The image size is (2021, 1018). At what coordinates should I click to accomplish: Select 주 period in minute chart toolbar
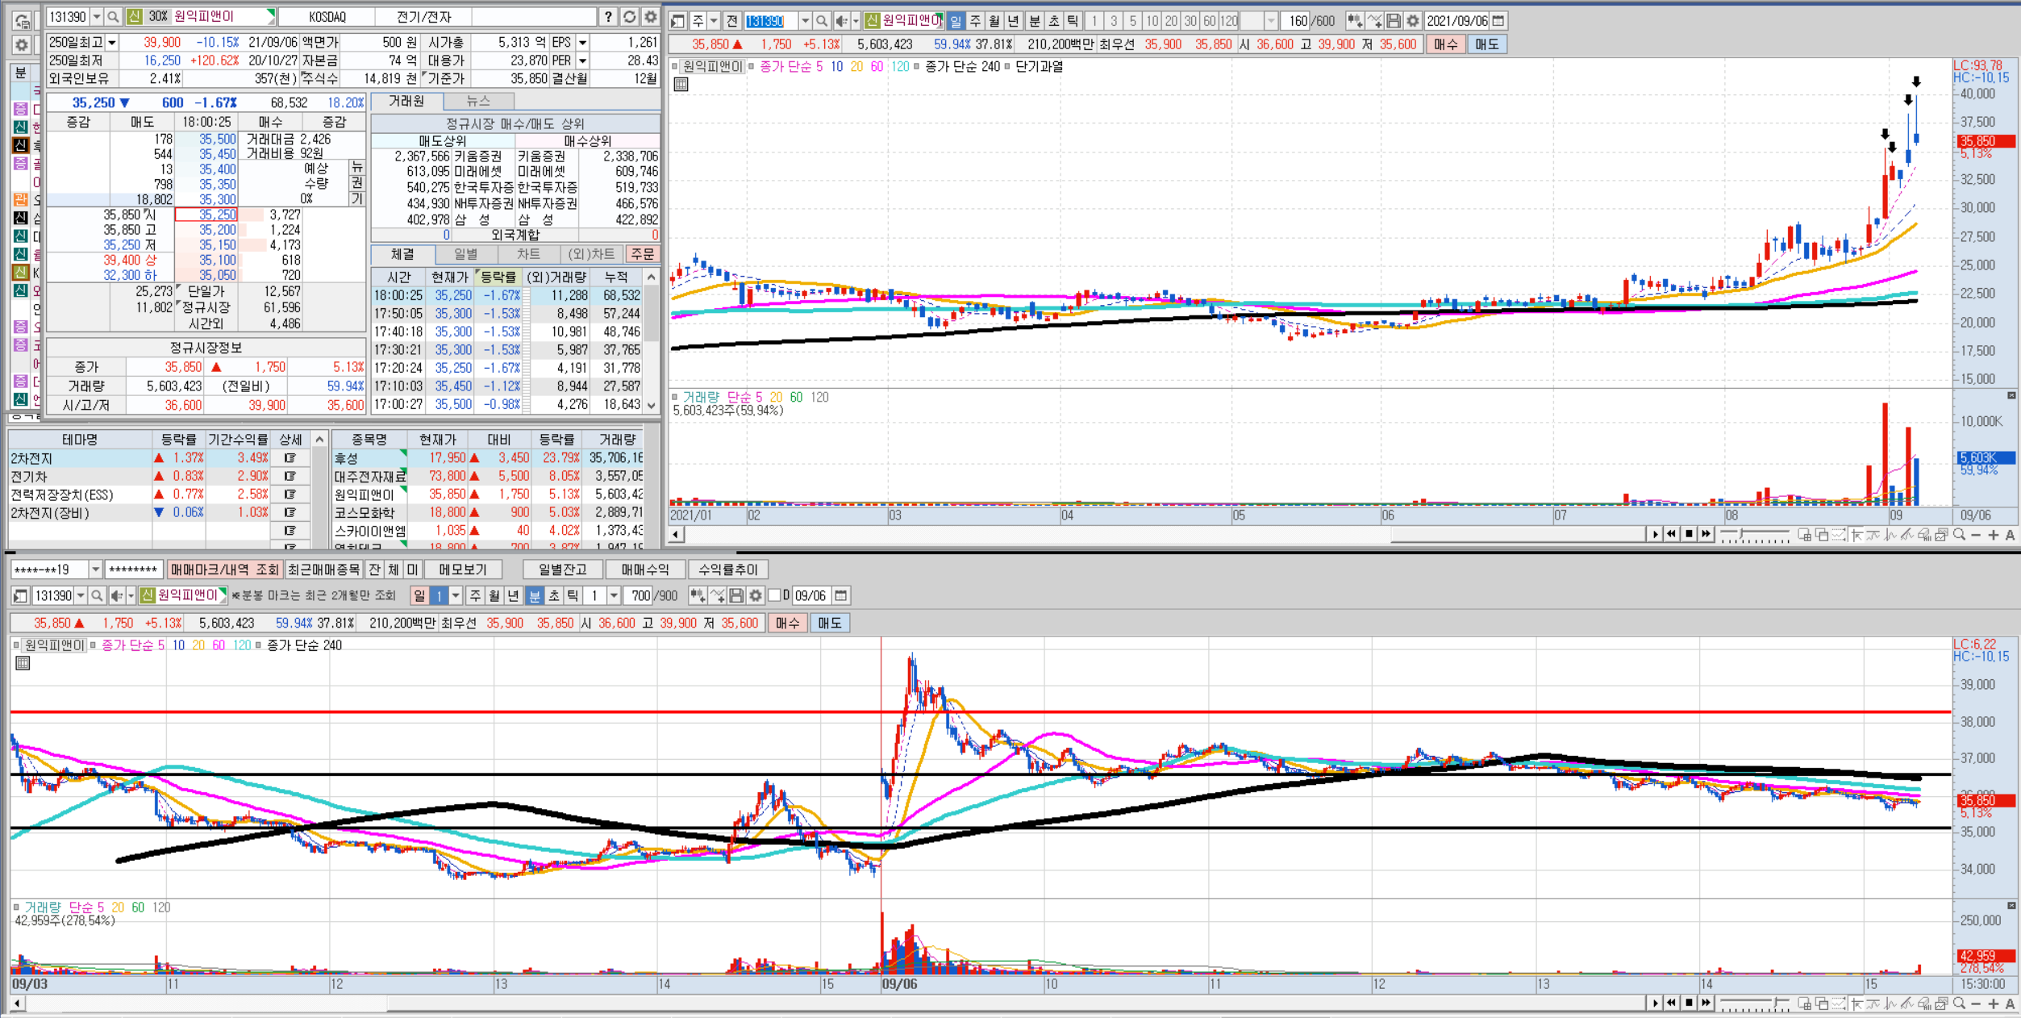pyautogui.click(x=476, y=595)
